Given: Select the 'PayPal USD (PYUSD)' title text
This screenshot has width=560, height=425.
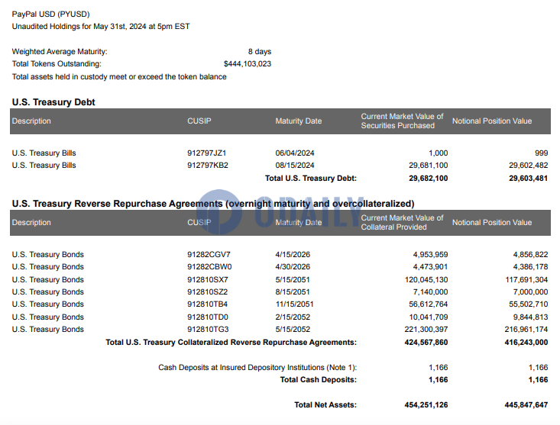Looking at the screenshot, I should (x=50, y=14).
